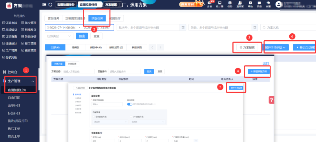This screenshot has width=316, height=142.
Task: Open 消息 messages icon in top bar
Action: click(259, 4)
